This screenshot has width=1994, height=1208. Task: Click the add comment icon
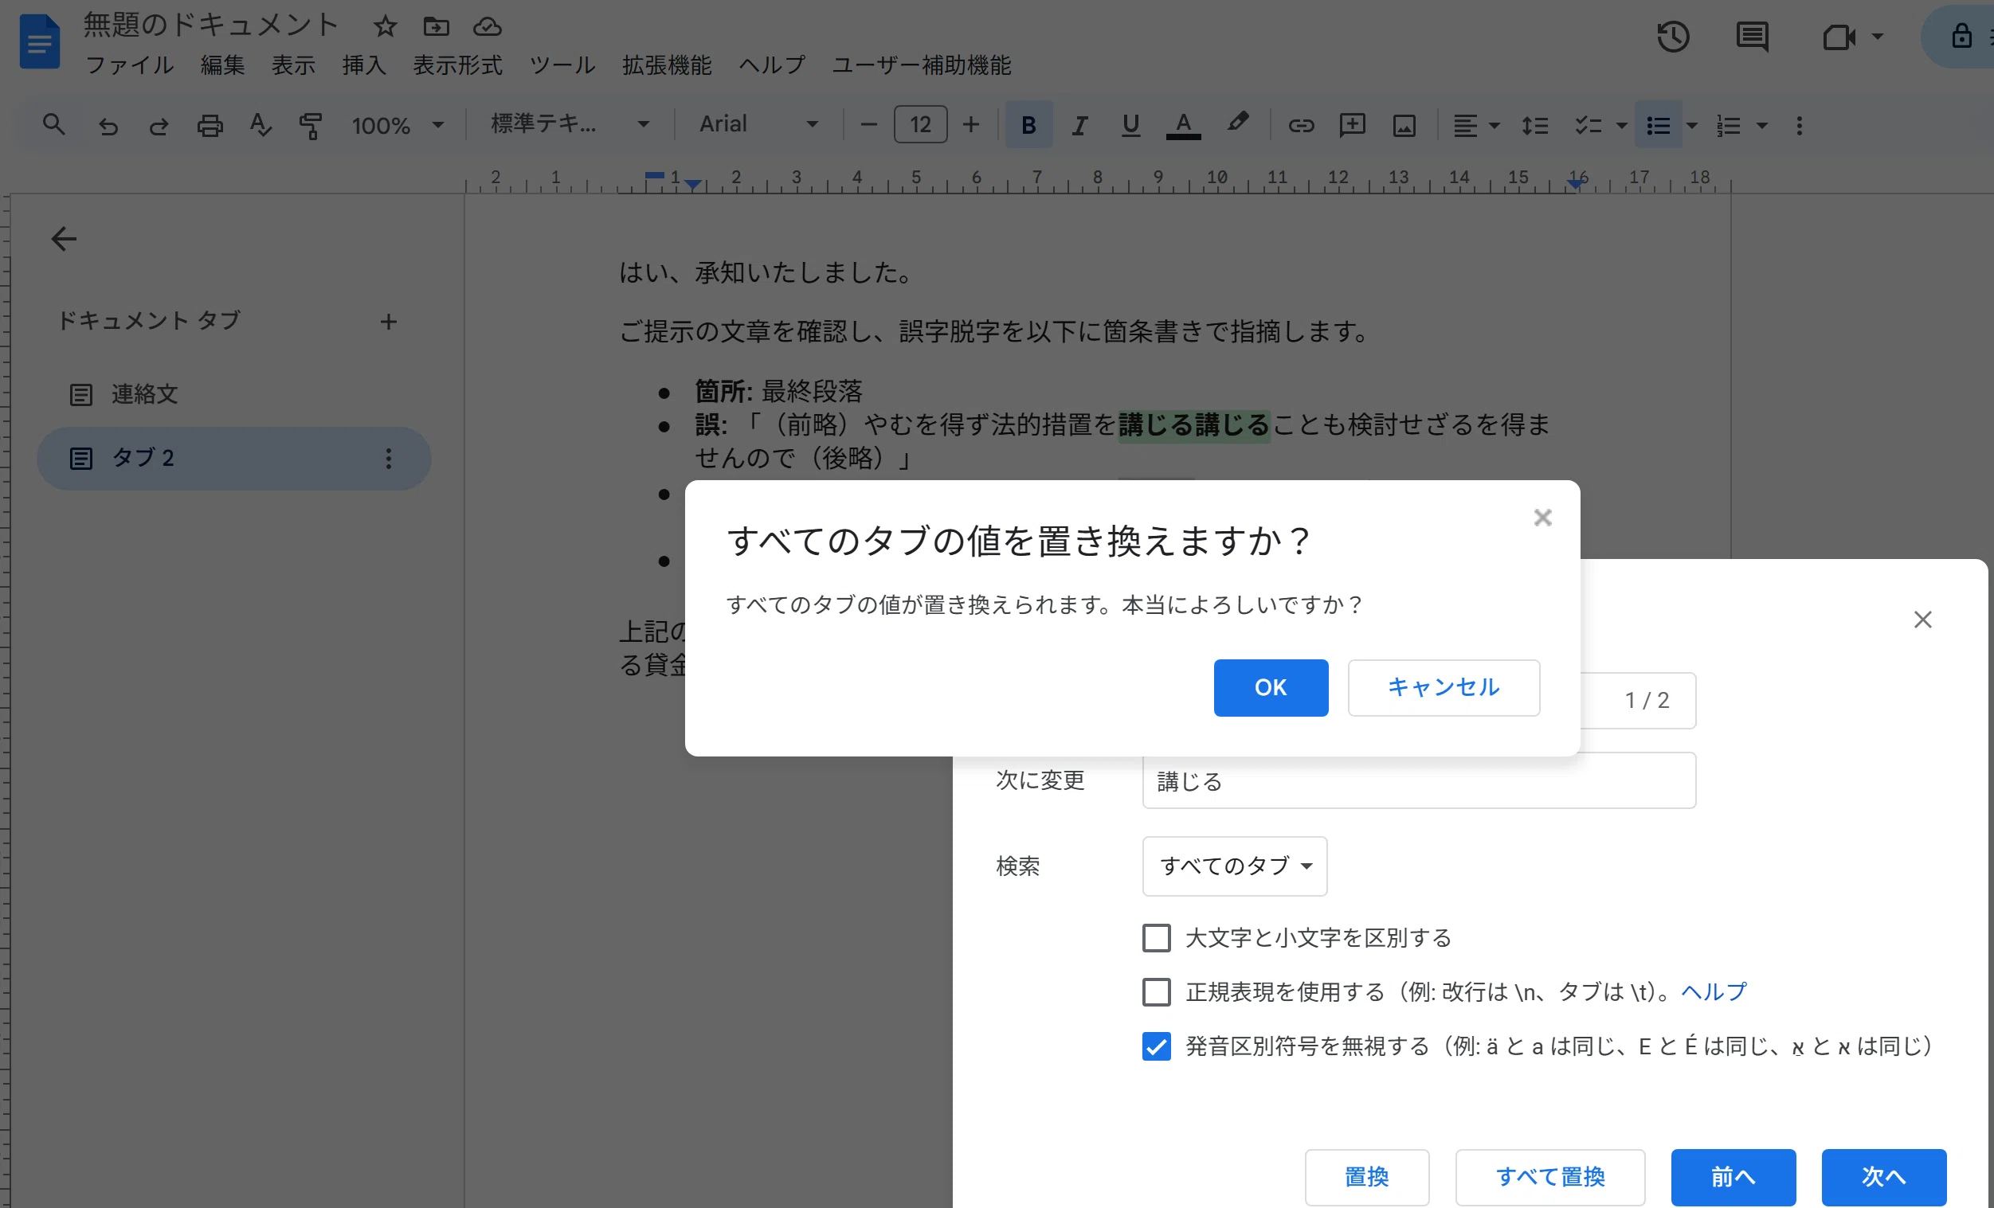(x=1352, y=125)
